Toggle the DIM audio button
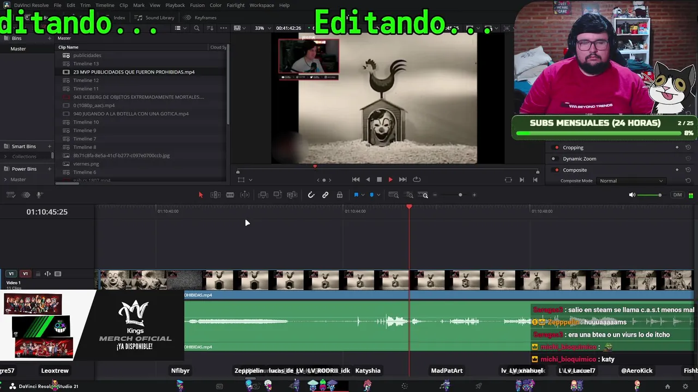The height and width of the screenshot is (392, 698). (677, 195)
